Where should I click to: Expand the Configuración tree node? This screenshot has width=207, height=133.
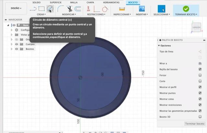(12, 30)
